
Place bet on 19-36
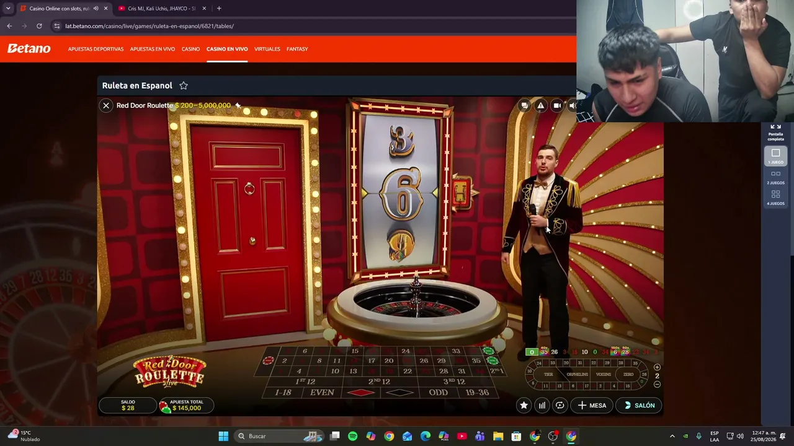coord(477,393)
